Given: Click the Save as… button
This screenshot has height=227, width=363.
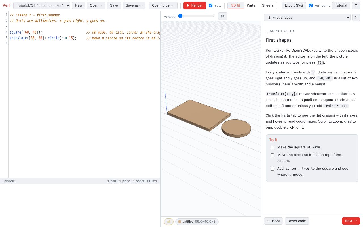Looking at the screenshot, I should pos(134,5).
